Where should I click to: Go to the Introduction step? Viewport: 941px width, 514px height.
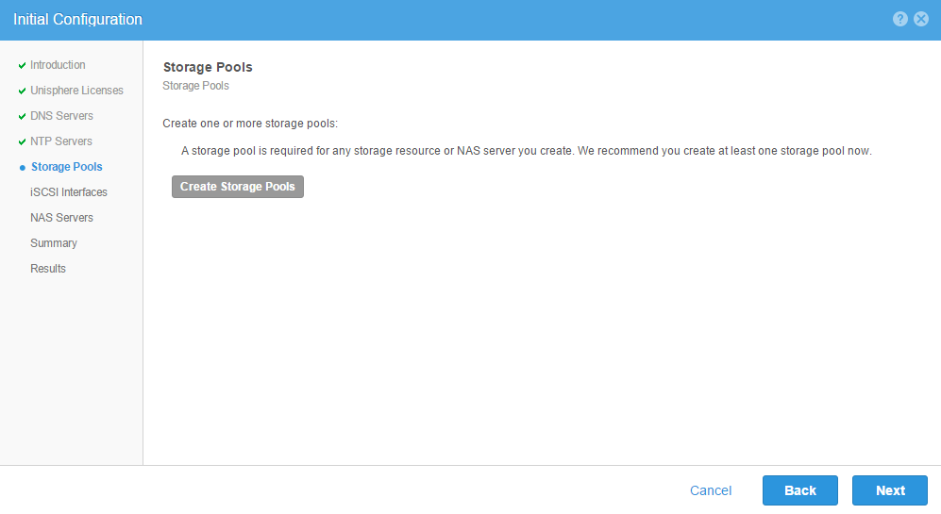58,65
